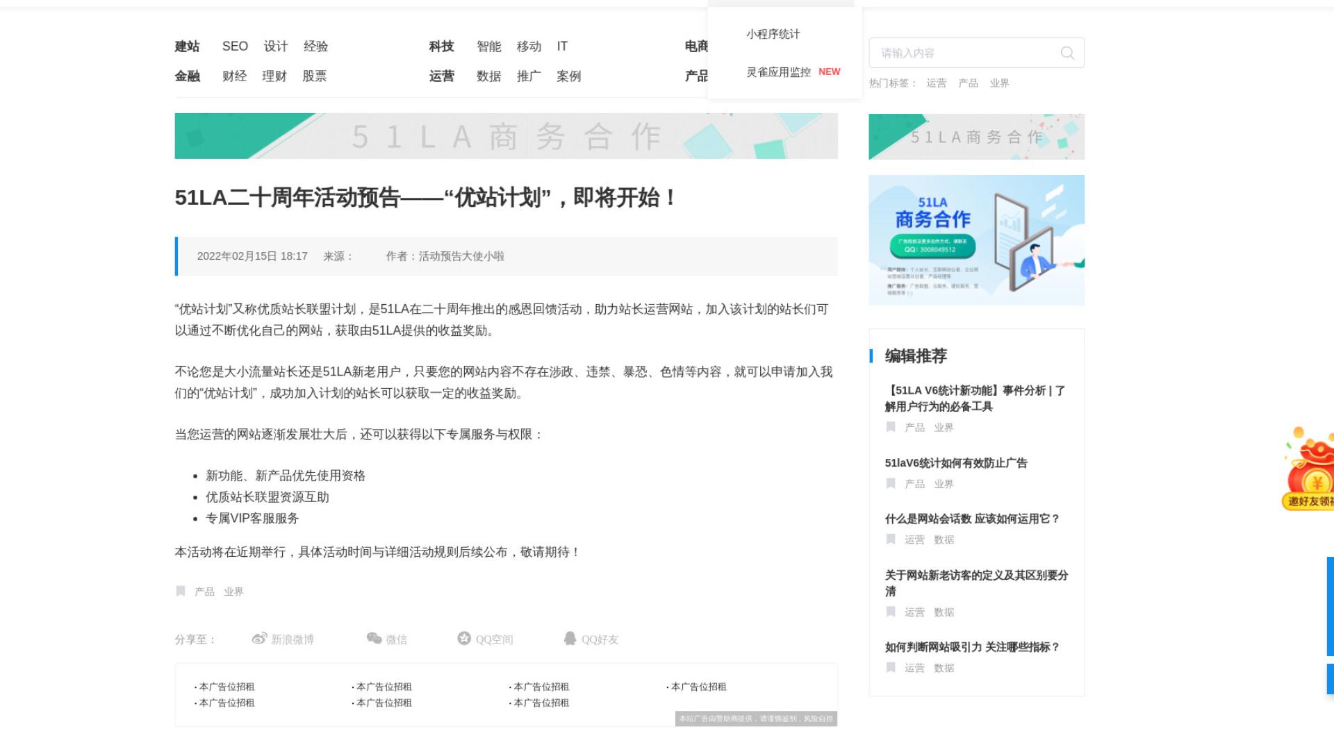Go to the 案例 subcategory

tap(568, 76)
